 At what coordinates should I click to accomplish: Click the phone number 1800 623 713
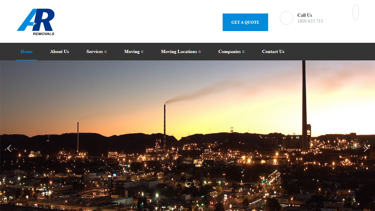(x=310, y=21)
